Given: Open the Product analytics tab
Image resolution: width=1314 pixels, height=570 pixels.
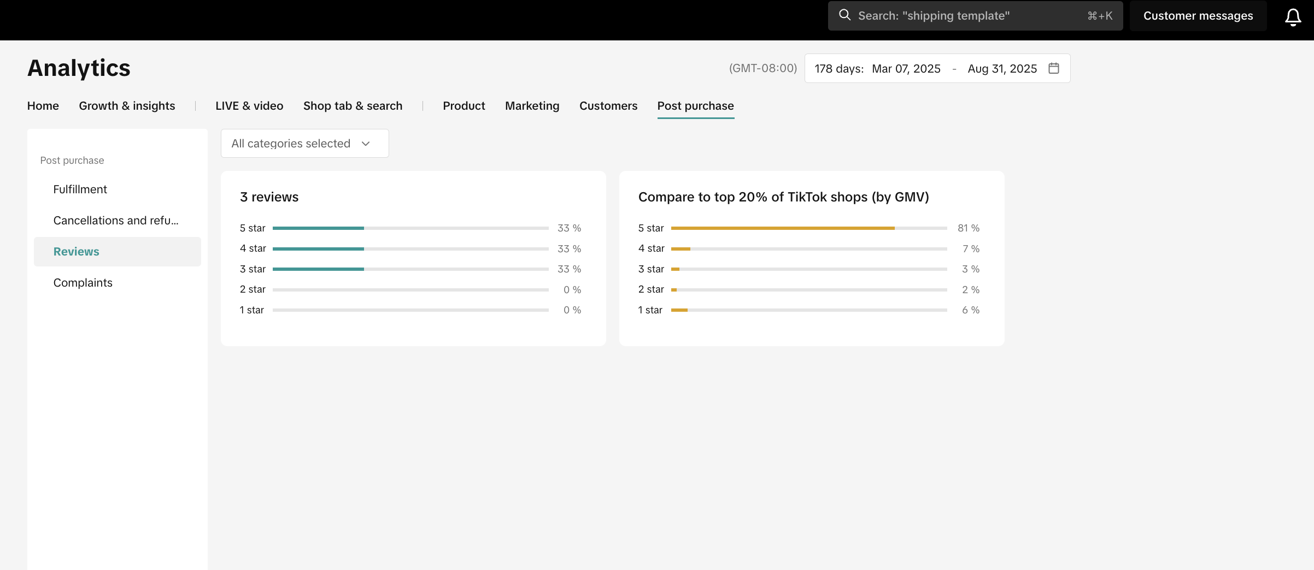Looking at the screenshot, I should coord(464,106).
